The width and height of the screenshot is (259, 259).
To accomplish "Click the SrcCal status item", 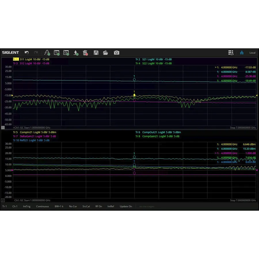I will click(x=86, y=206).
